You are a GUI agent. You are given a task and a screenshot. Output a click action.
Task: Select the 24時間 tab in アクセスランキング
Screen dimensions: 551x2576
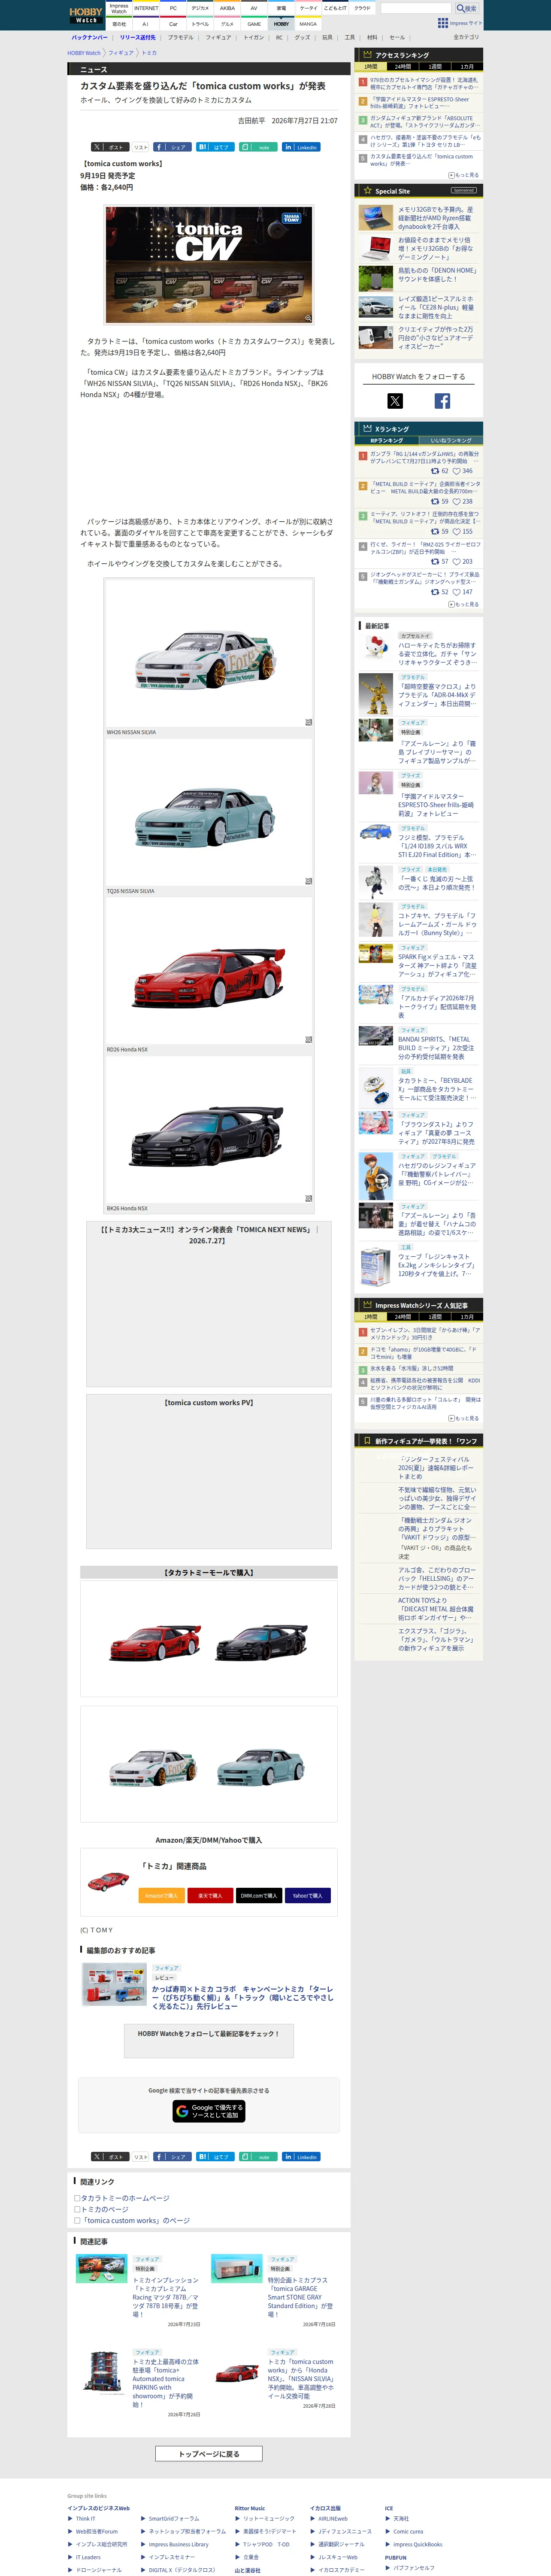[403, 66]
